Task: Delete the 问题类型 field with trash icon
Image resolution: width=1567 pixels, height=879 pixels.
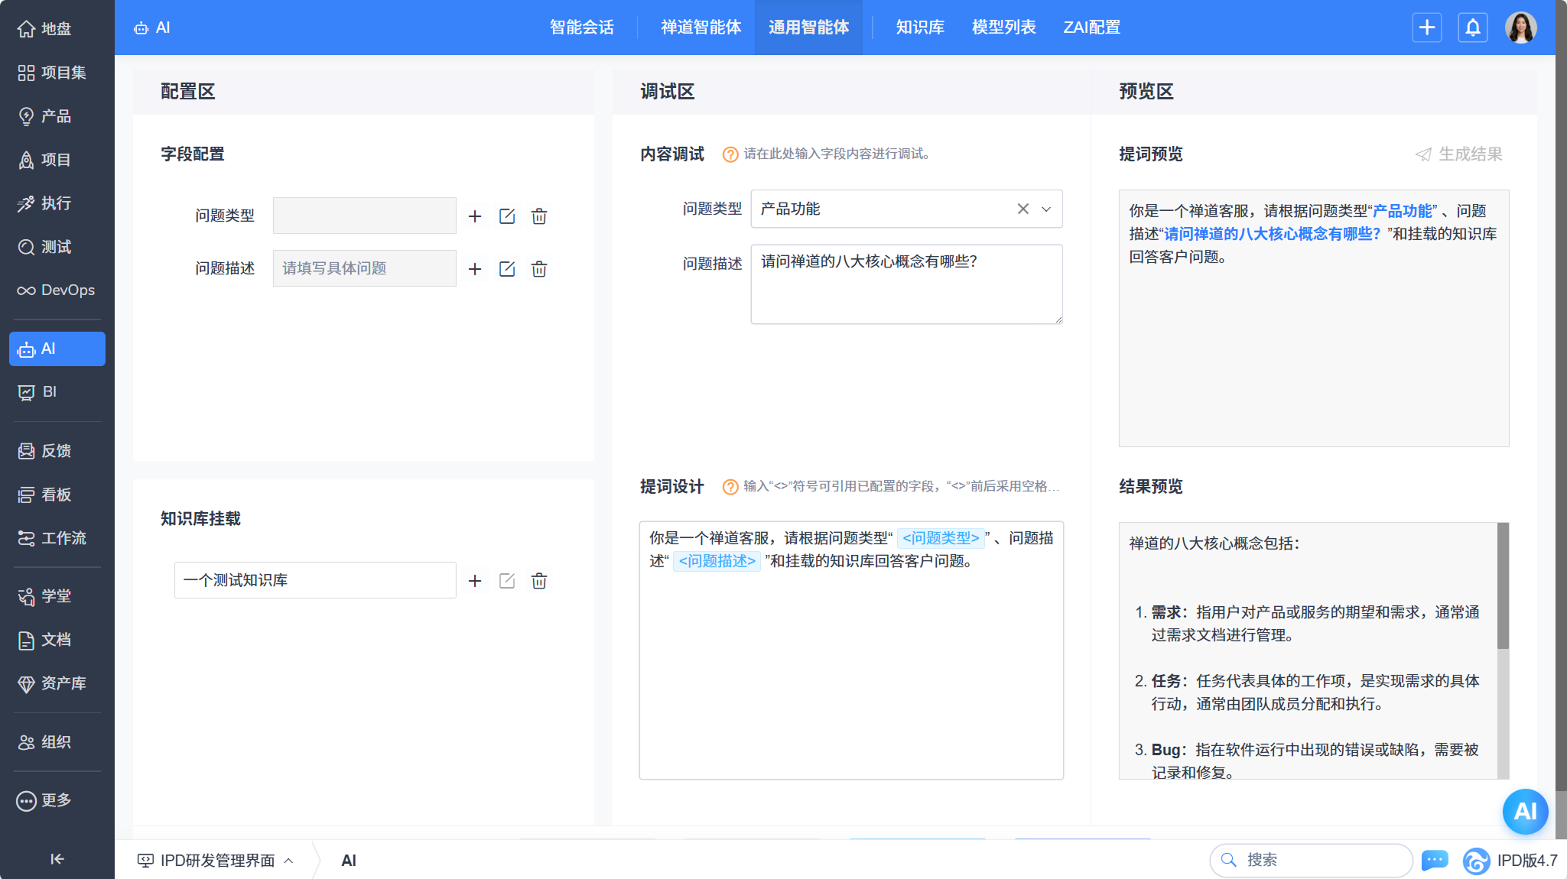Action: [x=539, y=216]
